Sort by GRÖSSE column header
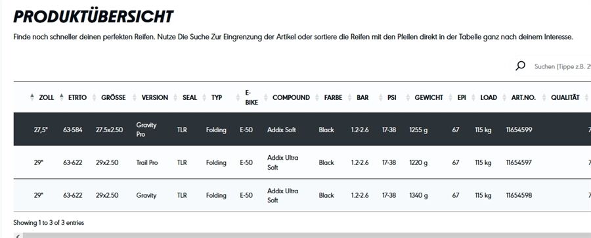The height and width of the screenshot is (238, 591). (114, 97)
